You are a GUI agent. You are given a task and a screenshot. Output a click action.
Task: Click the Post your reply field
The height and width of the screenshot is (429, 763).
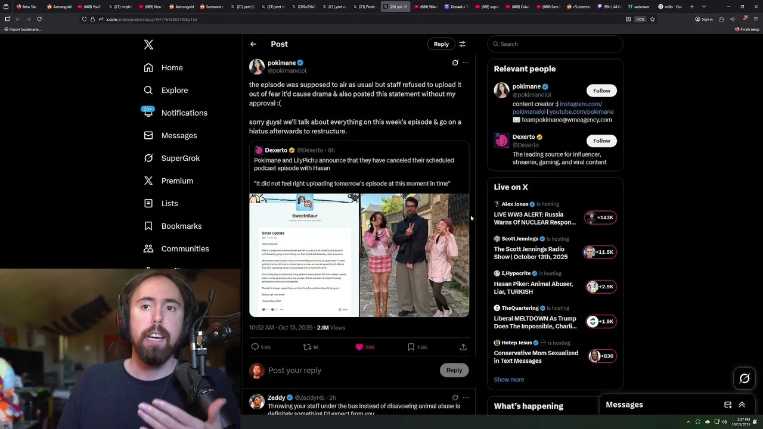pyautogui.click(x=352, y=370)
